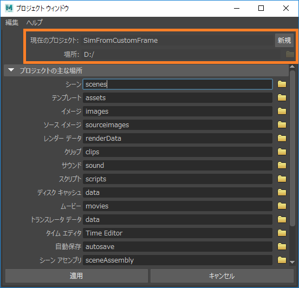Click folder icon beside images field

click(282, 111)
